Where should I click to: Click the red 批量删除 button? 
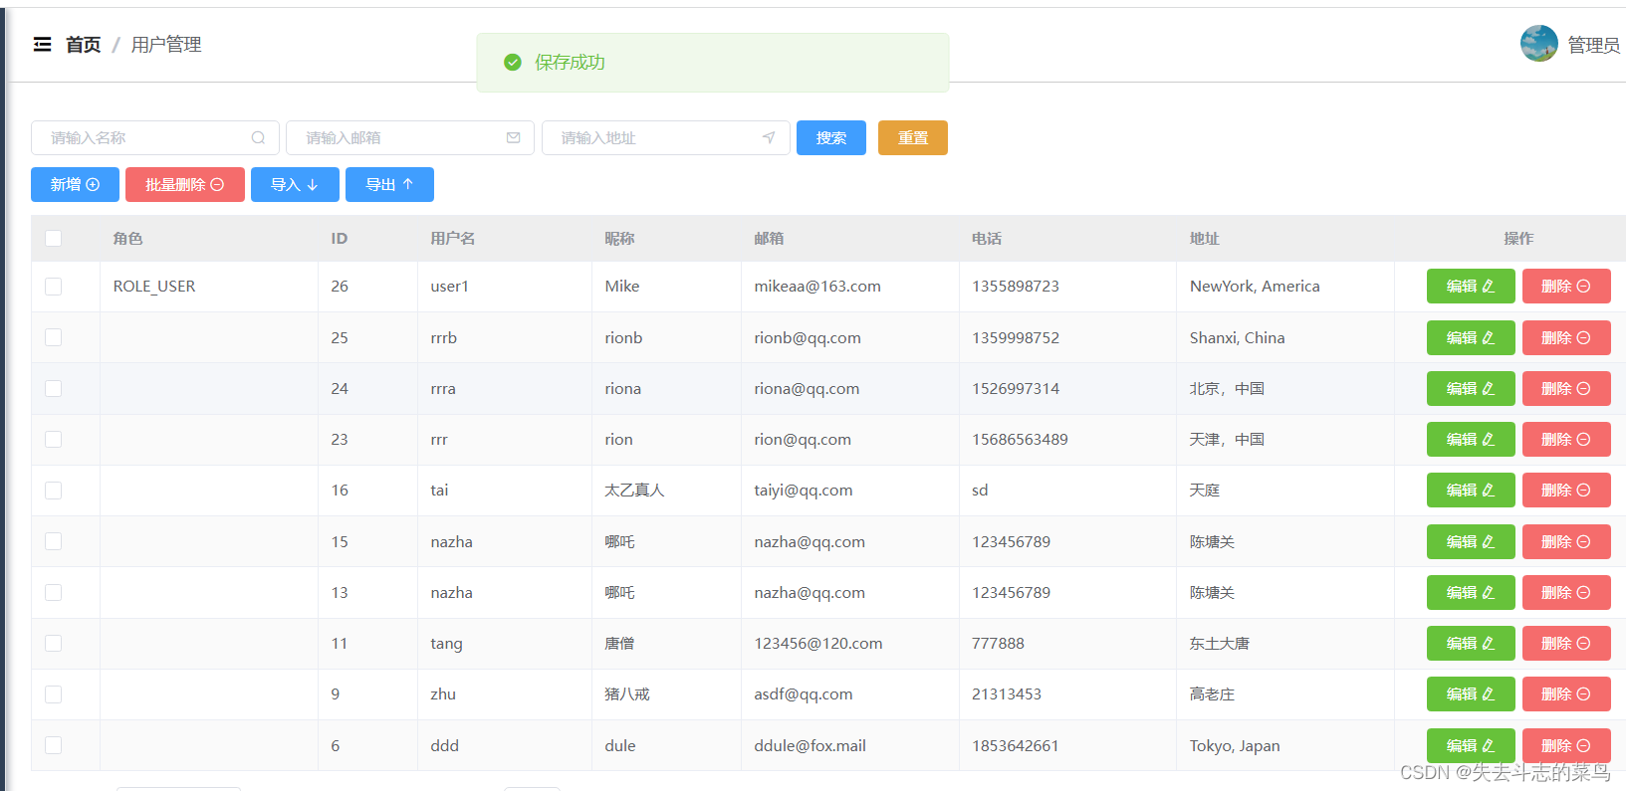pos(185,185)
